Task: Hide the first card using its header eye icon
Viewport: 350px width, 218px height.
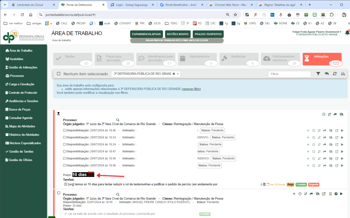Action: [x=341, y=114]
